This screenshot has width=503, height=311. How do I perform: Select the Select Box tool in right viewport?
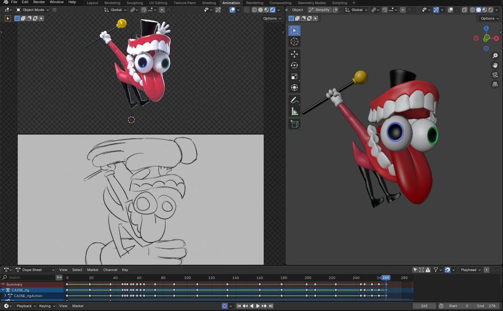294,31
